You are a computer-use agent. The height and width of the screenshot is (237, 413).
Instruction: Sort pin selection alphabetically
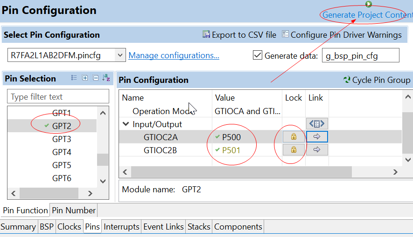[106, 78]
